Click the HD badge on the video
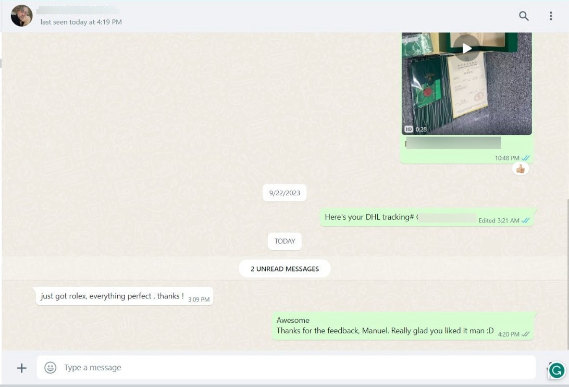569x387 pixels. (409, 129)
